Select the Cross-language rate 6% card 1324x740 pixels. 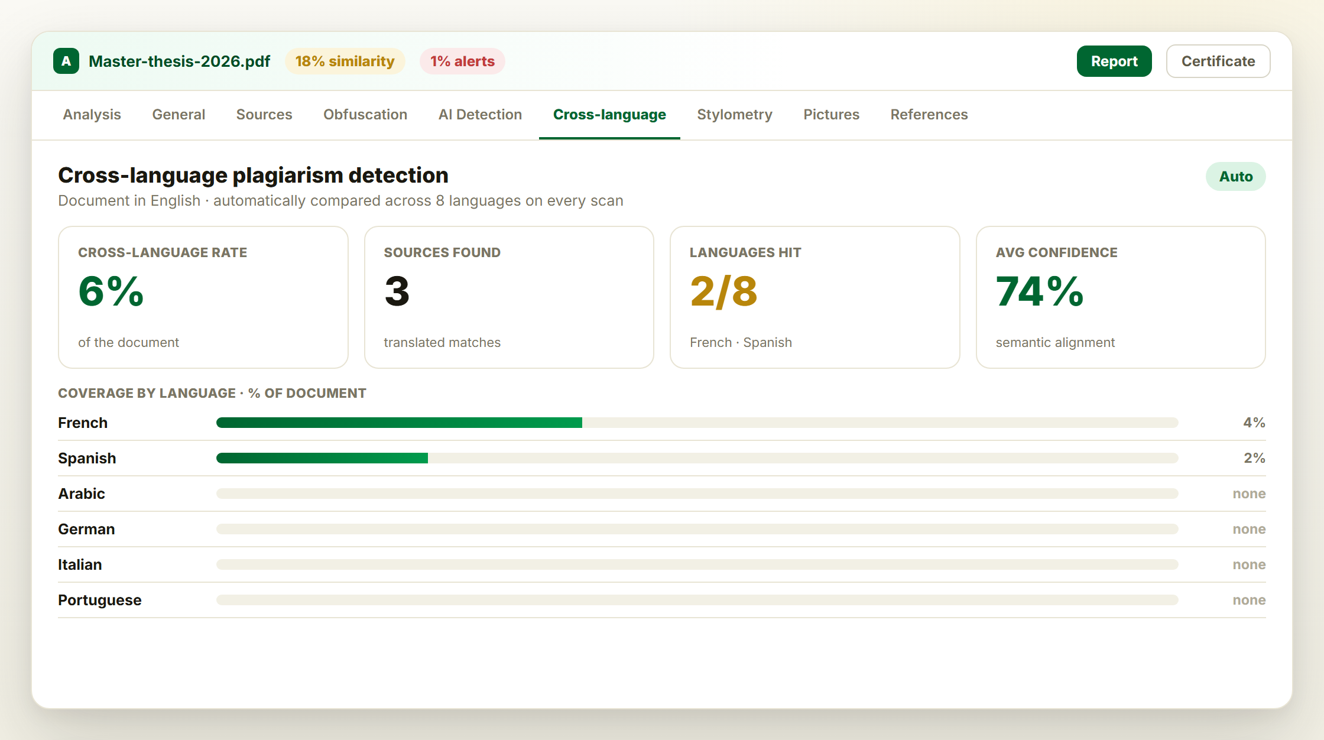(x=203, y=297)
